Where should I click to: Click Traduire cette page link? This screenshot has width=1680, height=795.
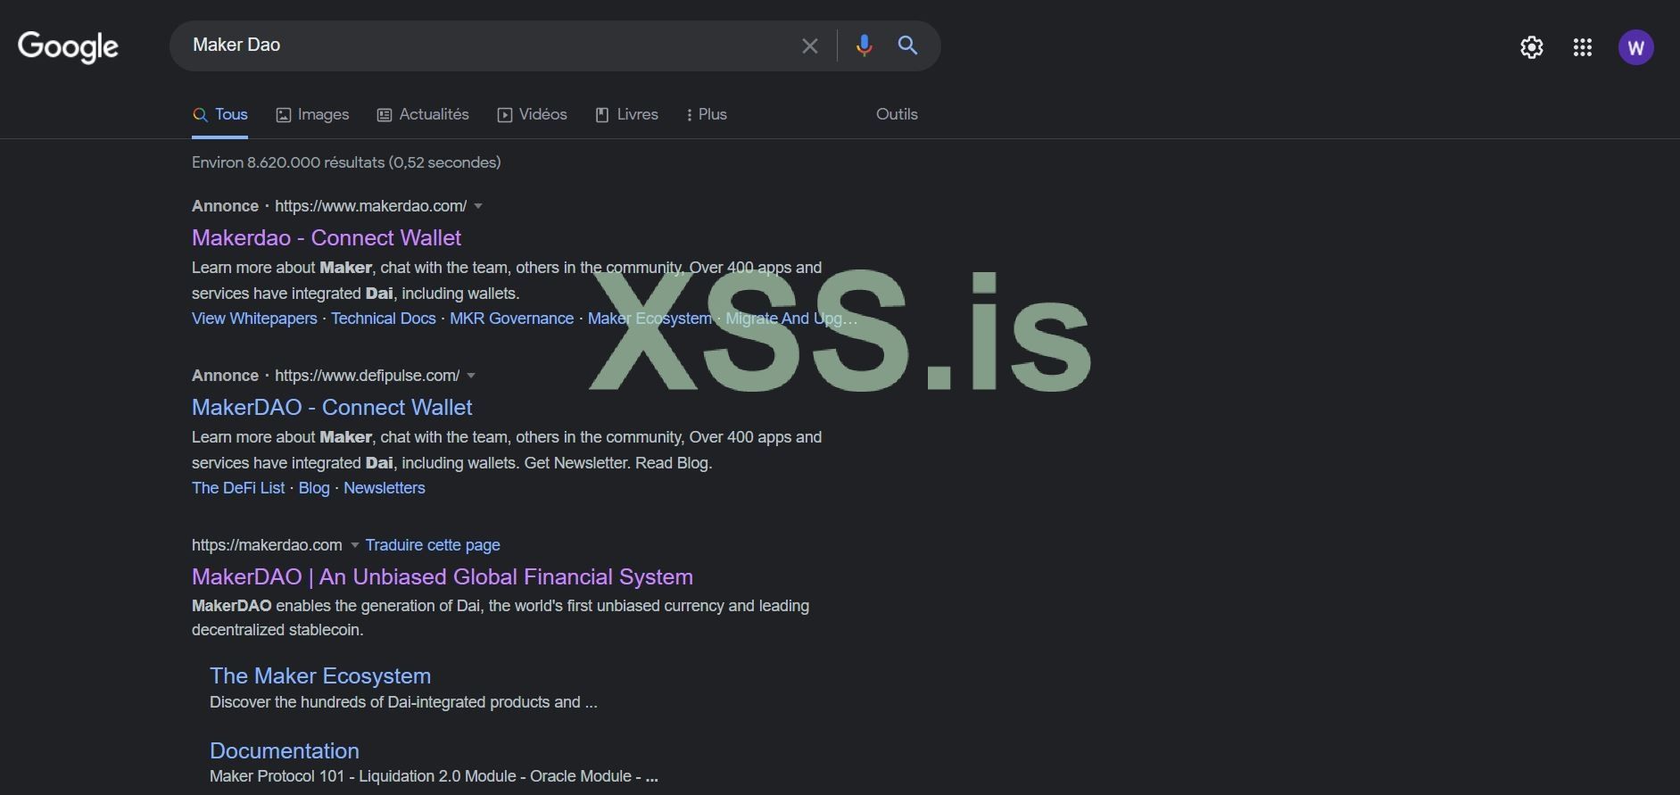(x=433, y=545)
